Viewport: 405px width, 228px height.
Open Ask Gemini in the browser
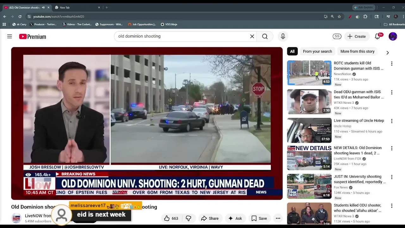[x=363, y=8]
